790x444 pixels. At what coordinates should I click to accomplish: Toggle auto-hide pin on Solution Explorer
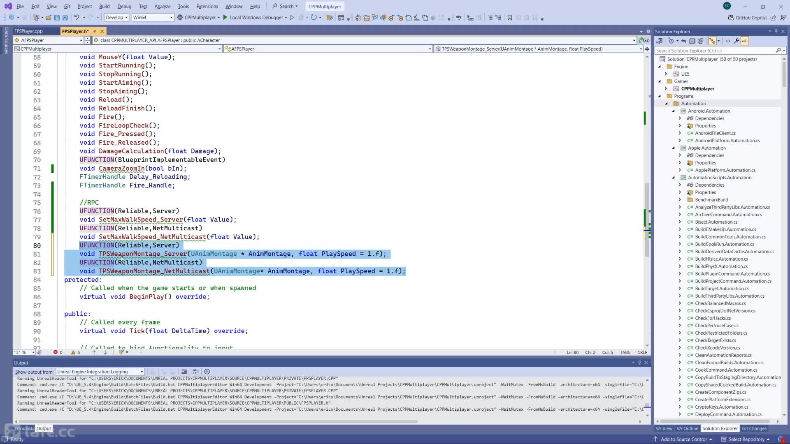[x=776, y=31]
